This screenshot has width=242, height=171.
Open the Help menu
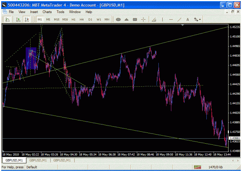pos(89,12)
